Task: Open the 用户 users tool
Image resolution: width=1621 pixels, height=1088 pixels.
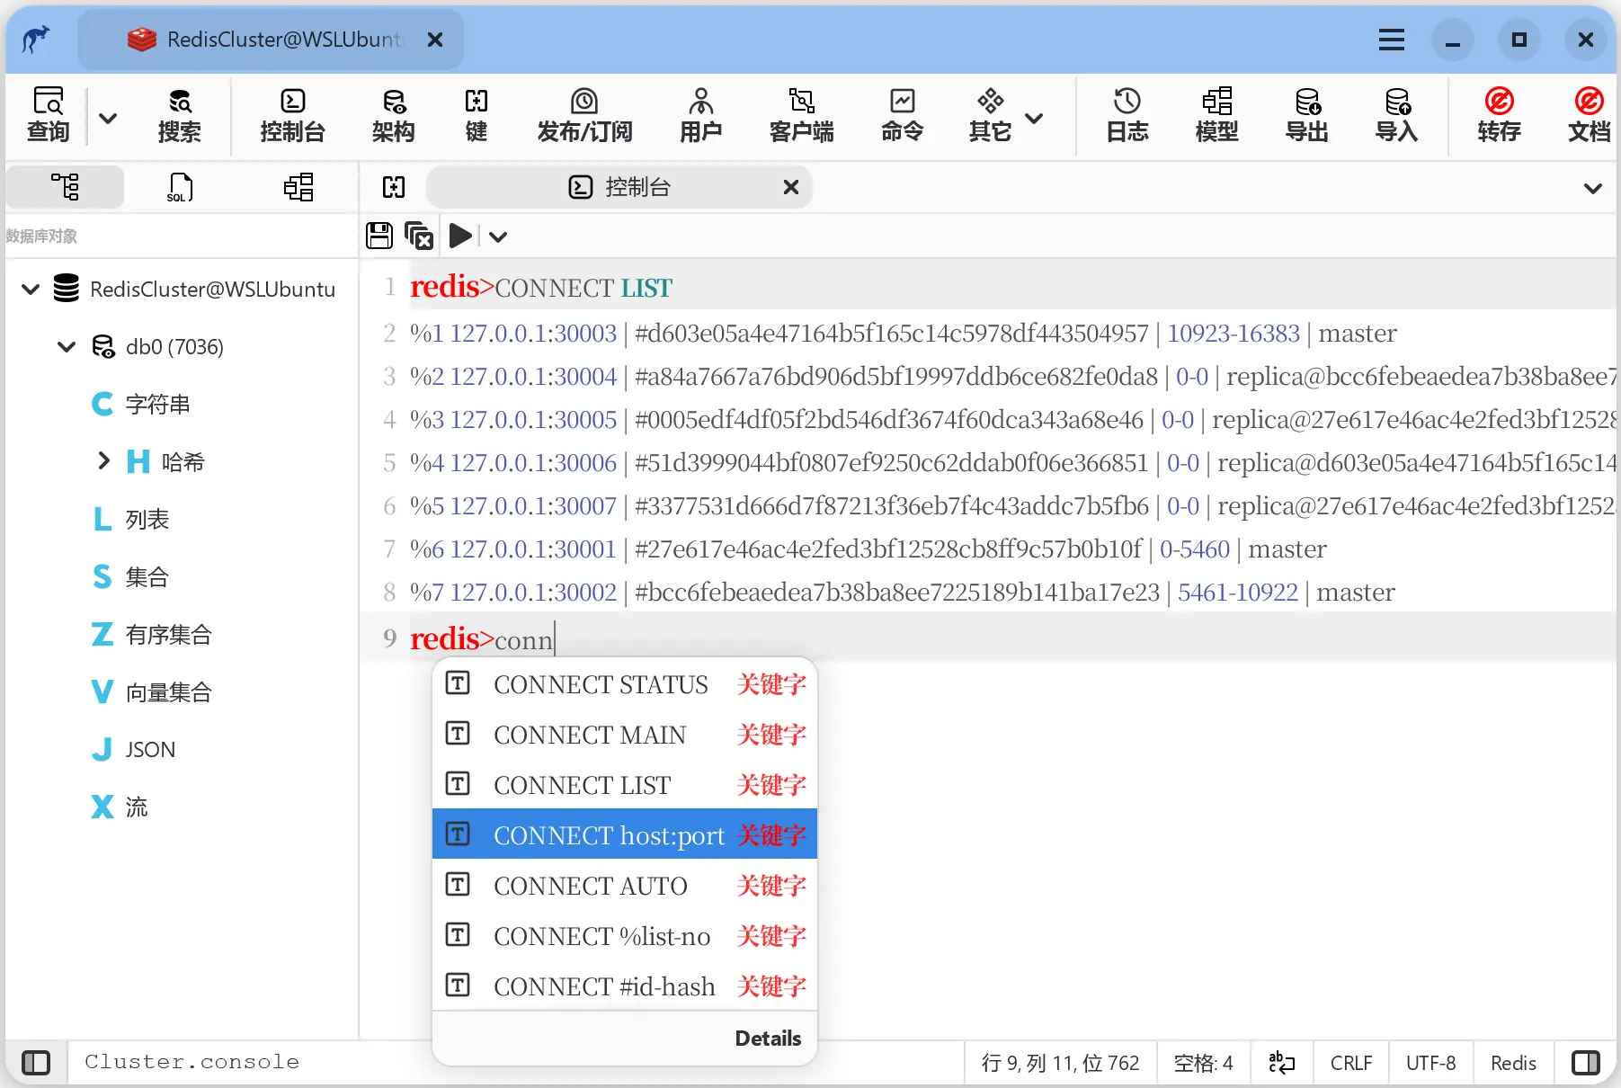Action: [701, 115]
